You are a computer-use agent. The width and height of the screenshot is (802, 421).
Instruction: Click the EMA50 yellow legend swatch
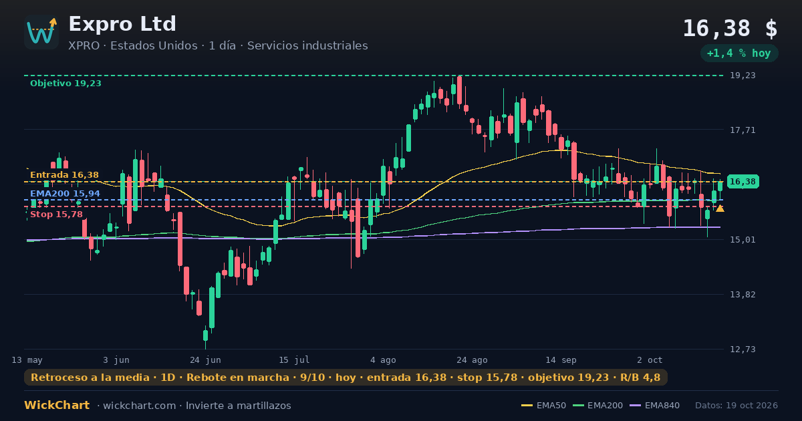click(x=527, y=406)
